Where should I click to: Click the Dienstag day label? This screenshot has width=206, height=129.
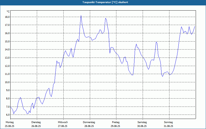(x=36, y=122)
